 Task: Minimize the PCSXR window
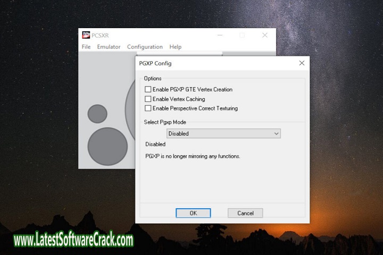point(219,35)
